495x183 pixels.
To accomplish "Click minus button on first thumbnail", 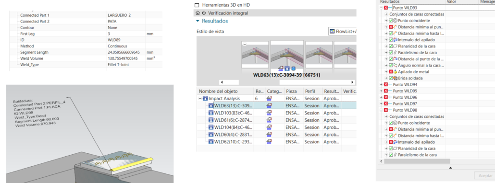I will 244,45.
